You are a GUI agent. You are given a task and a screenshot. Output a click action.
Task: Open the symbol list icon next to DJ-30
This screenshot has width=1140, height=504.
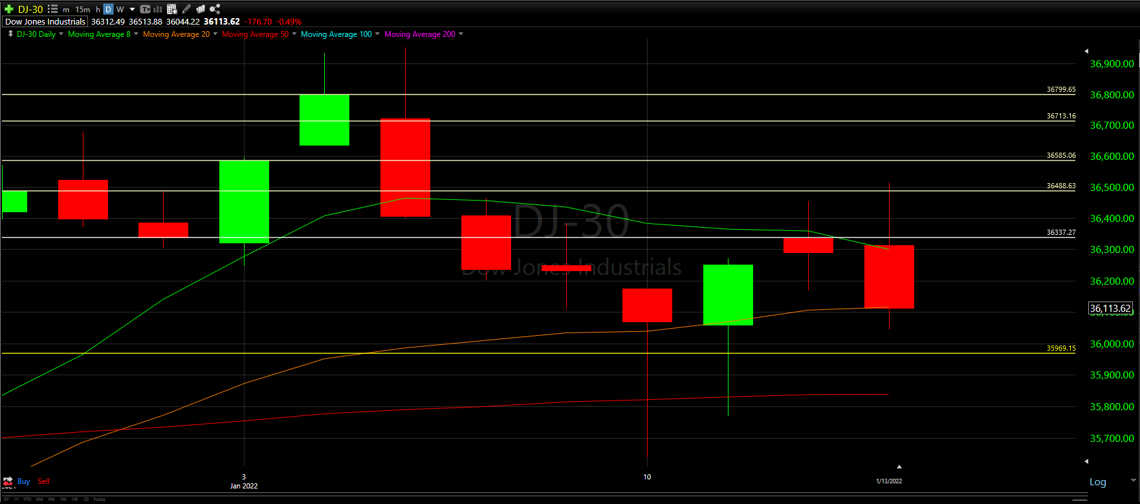coord(52,9)
